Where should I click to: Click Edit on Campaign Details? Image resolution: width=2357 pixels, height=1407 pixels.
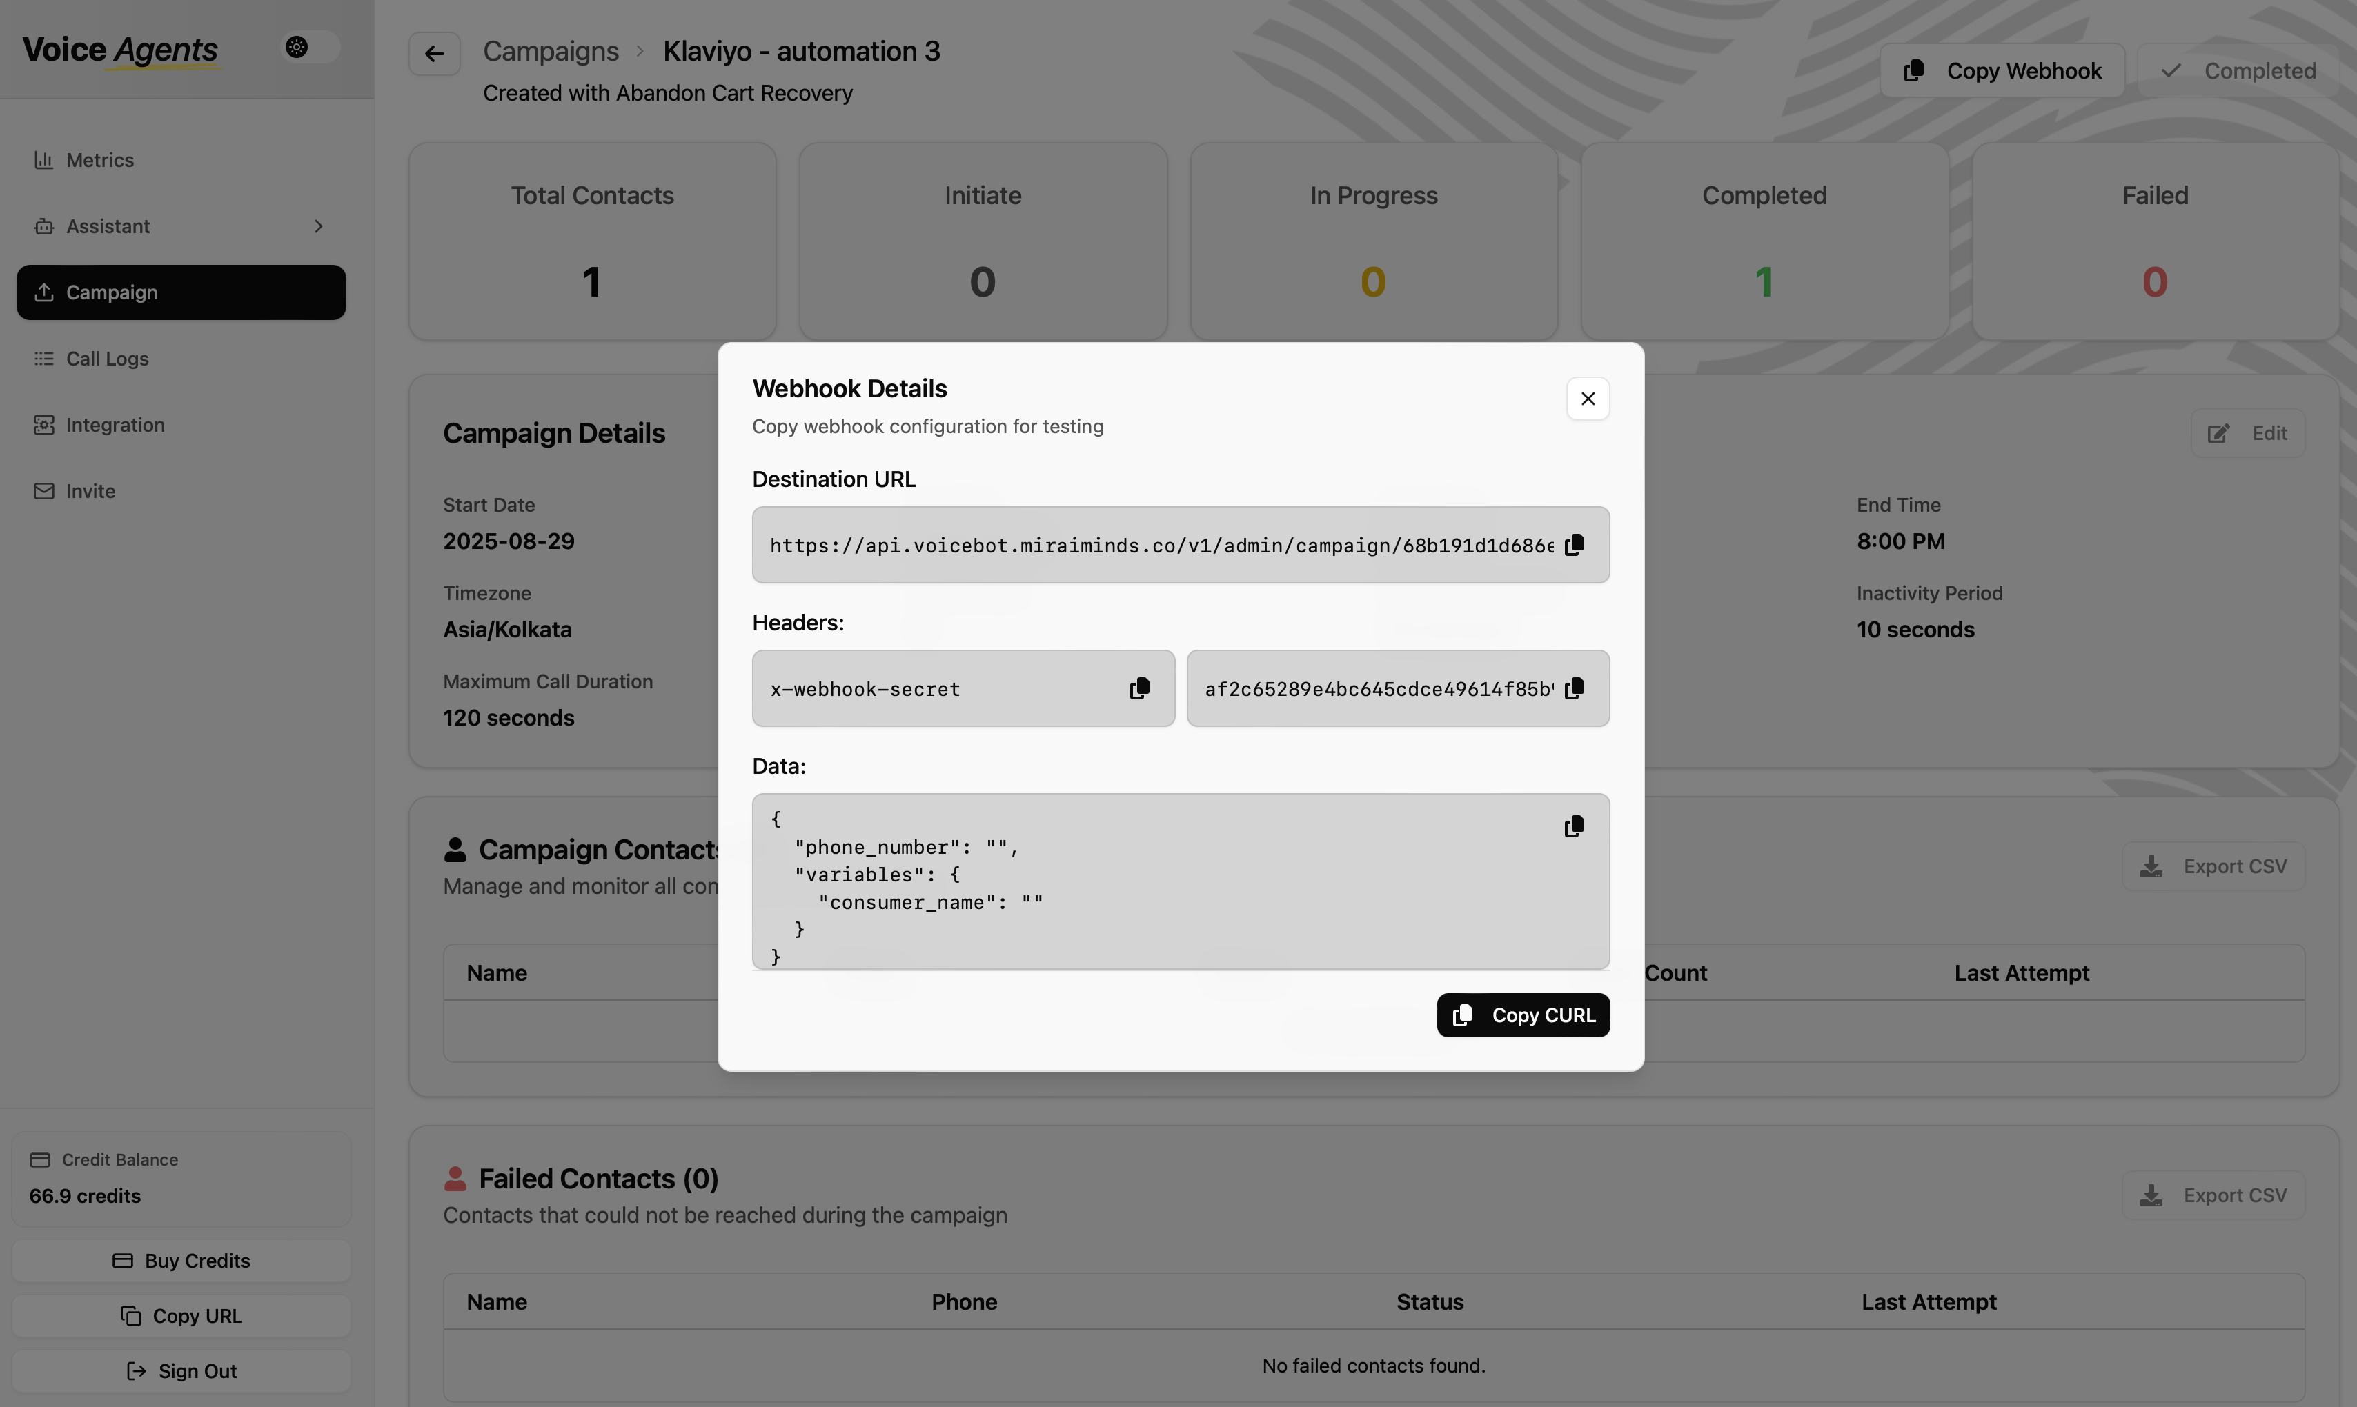tap(2249, 432)
